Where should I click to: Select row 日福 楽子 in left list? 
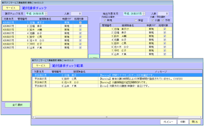tap(45, 26)
